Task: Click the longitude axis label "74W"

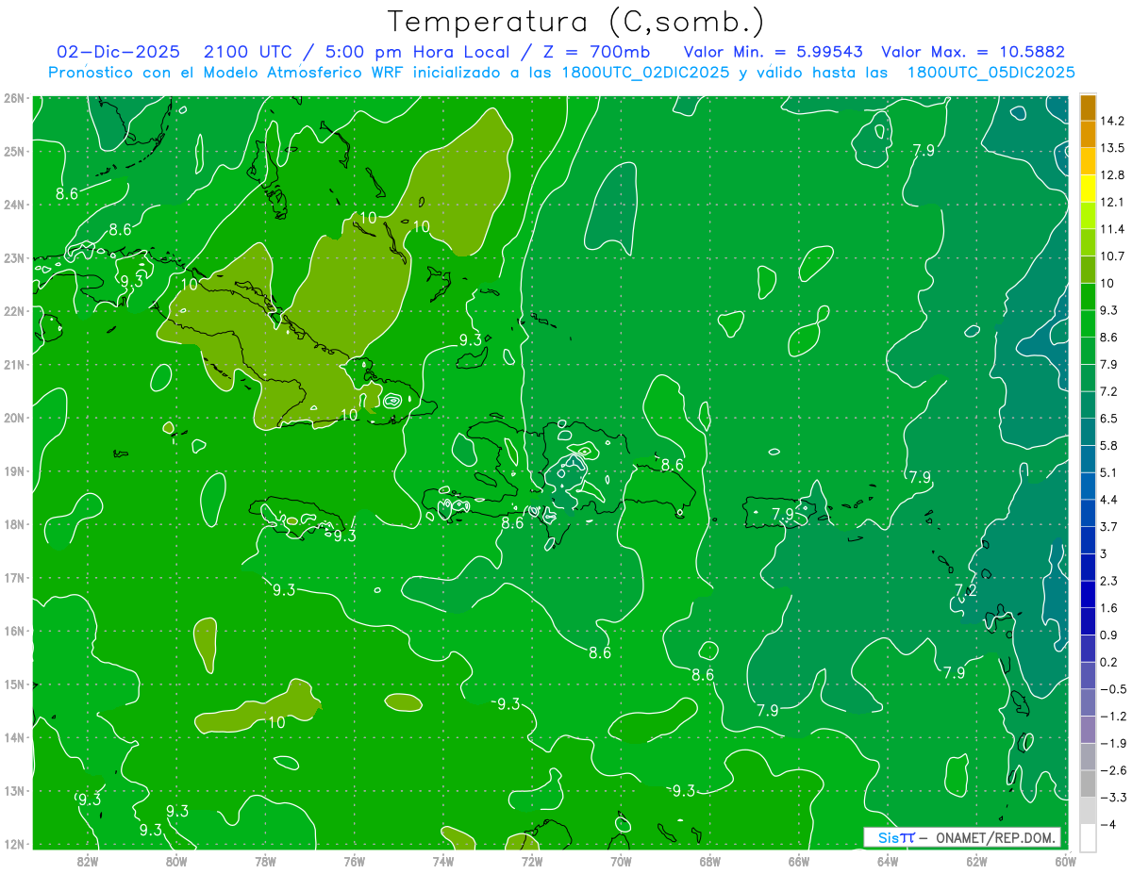Action: tap(443, 861)
